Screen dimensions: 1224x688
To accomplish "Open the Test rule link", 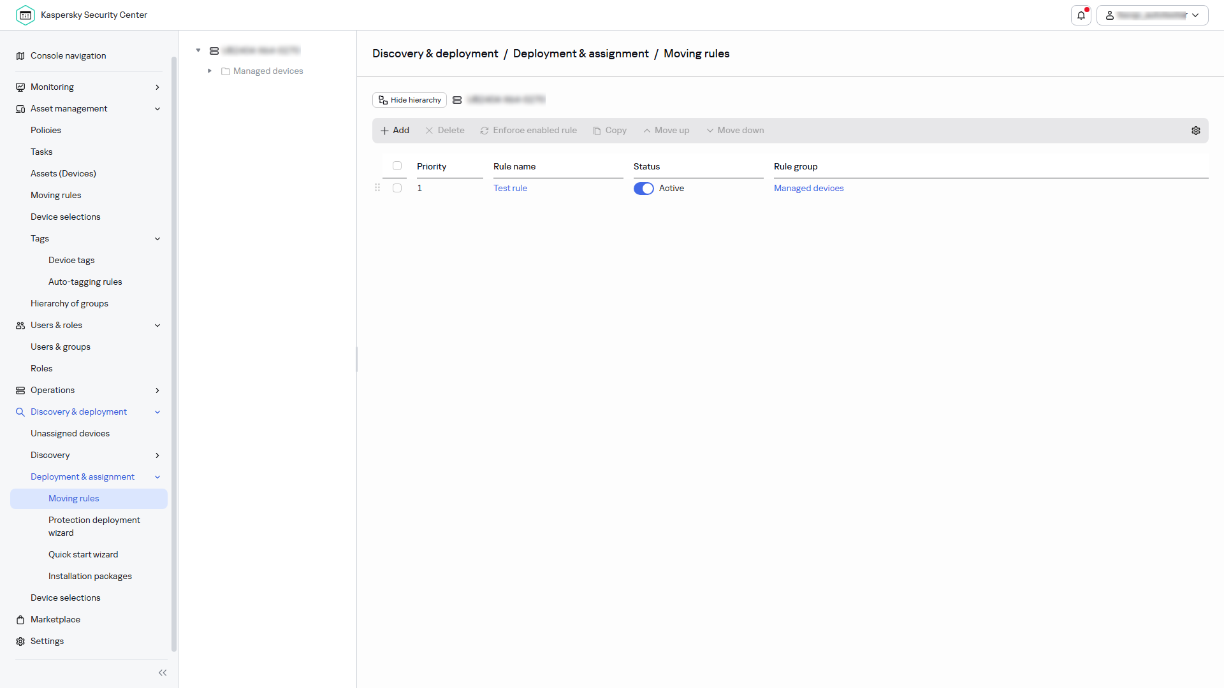I will pos(510,189).
